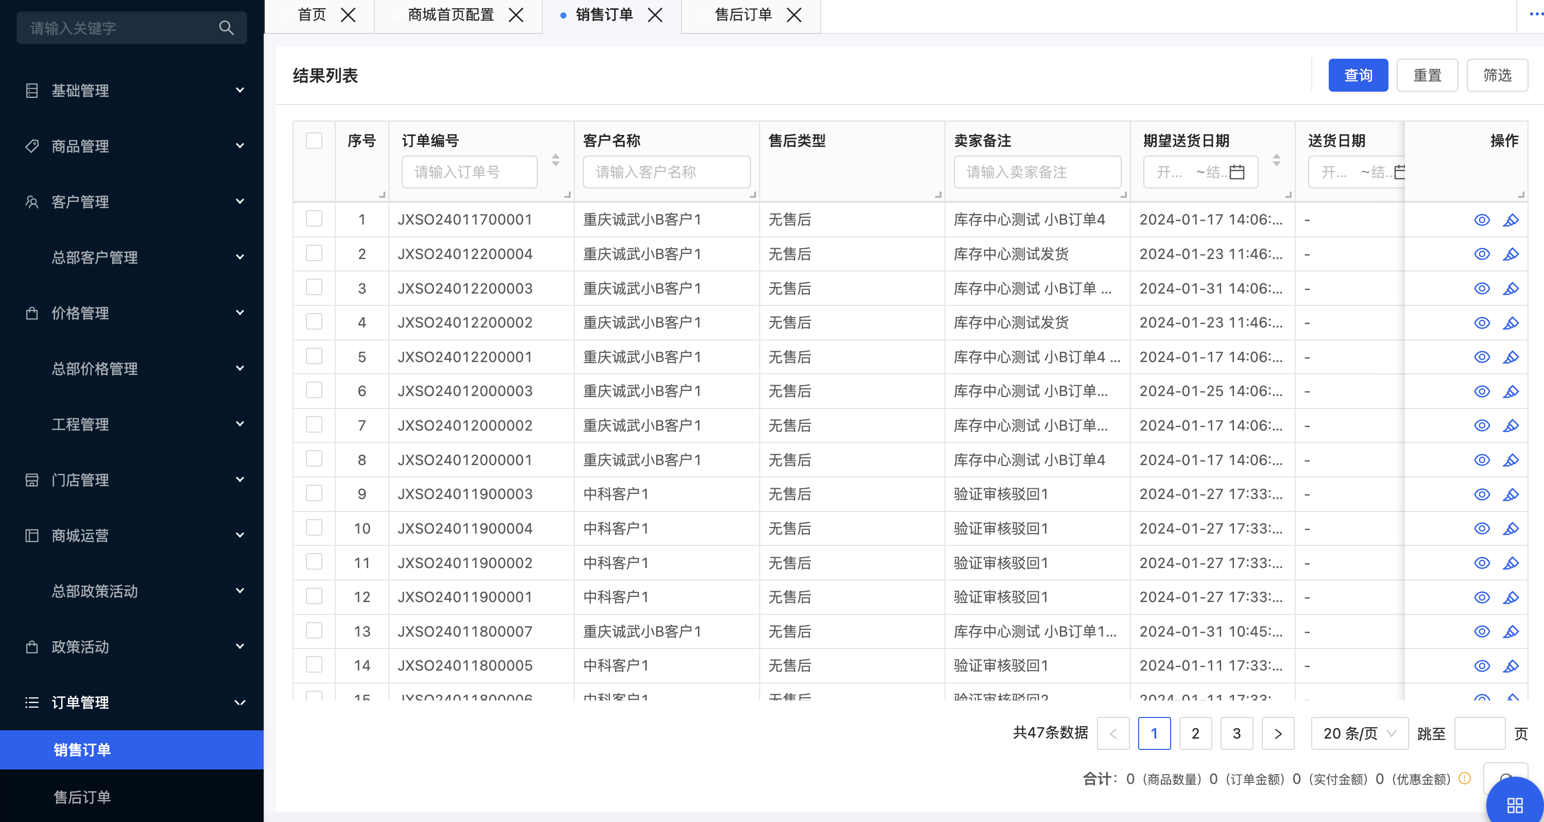Screen dimensions: 1544x822
Task: Click the edit icon for order JXSO24011900001
Action: [x=1511, y=598]
